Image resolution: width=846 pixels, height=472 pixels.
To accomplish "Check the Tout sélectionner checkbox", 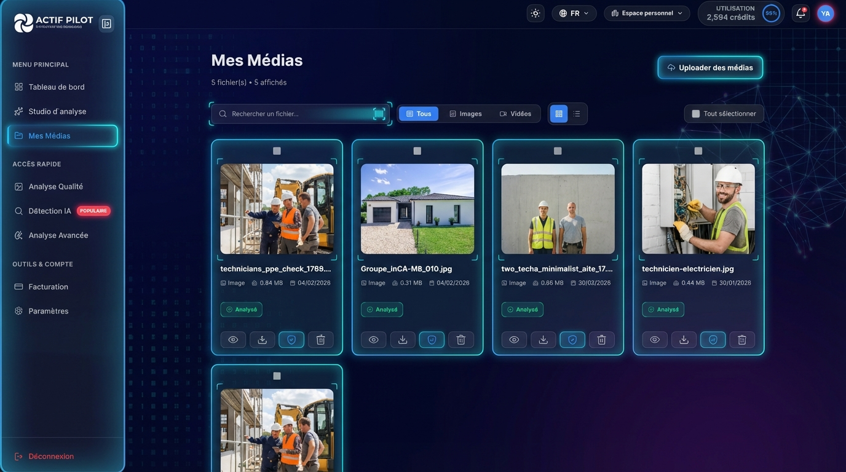I will pos(696,114).
